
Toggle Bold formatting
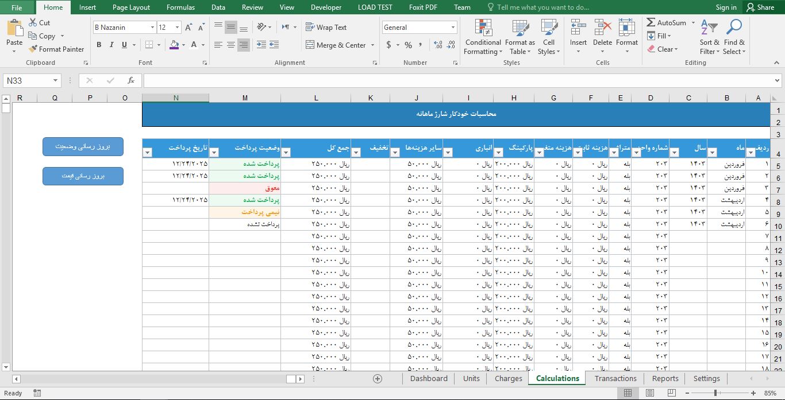(x=99, y=45)
